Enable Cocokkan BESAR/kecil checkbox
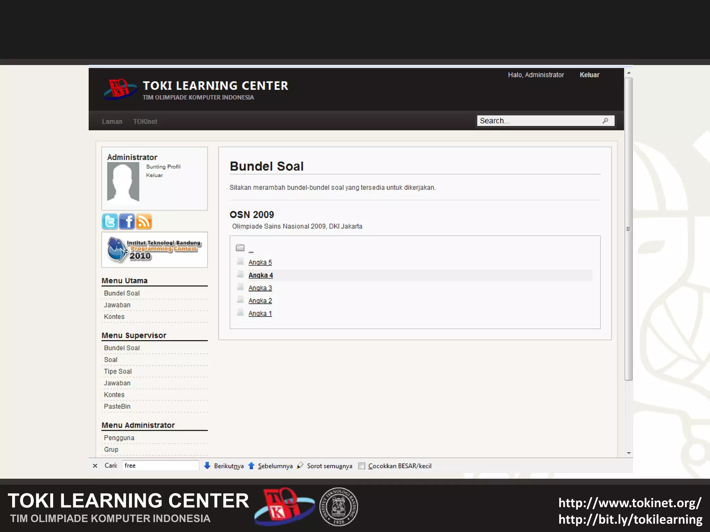 click(362, 466)
